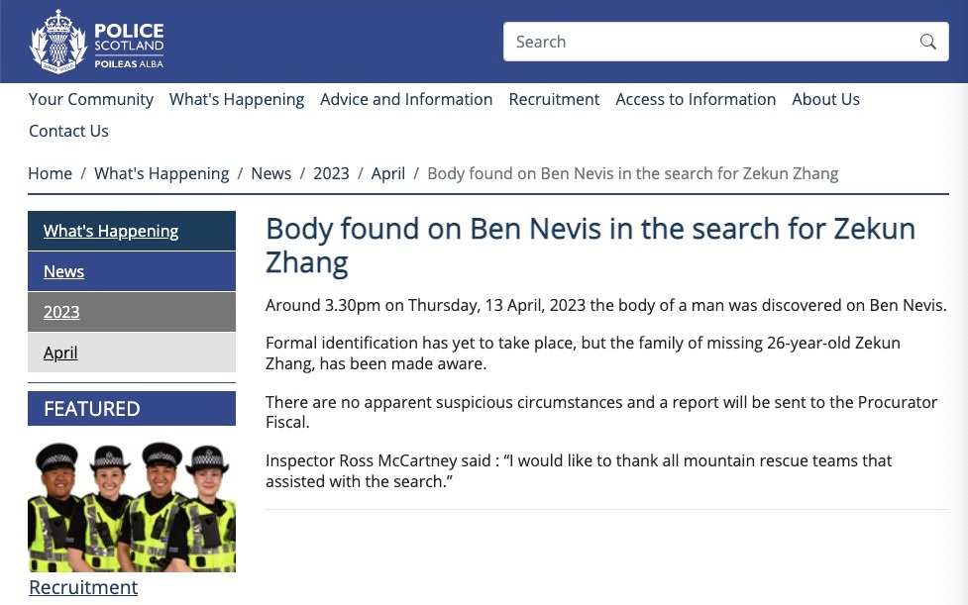
Task: Go to the Recruitment navigation item
Action: (x=554, y=99)
